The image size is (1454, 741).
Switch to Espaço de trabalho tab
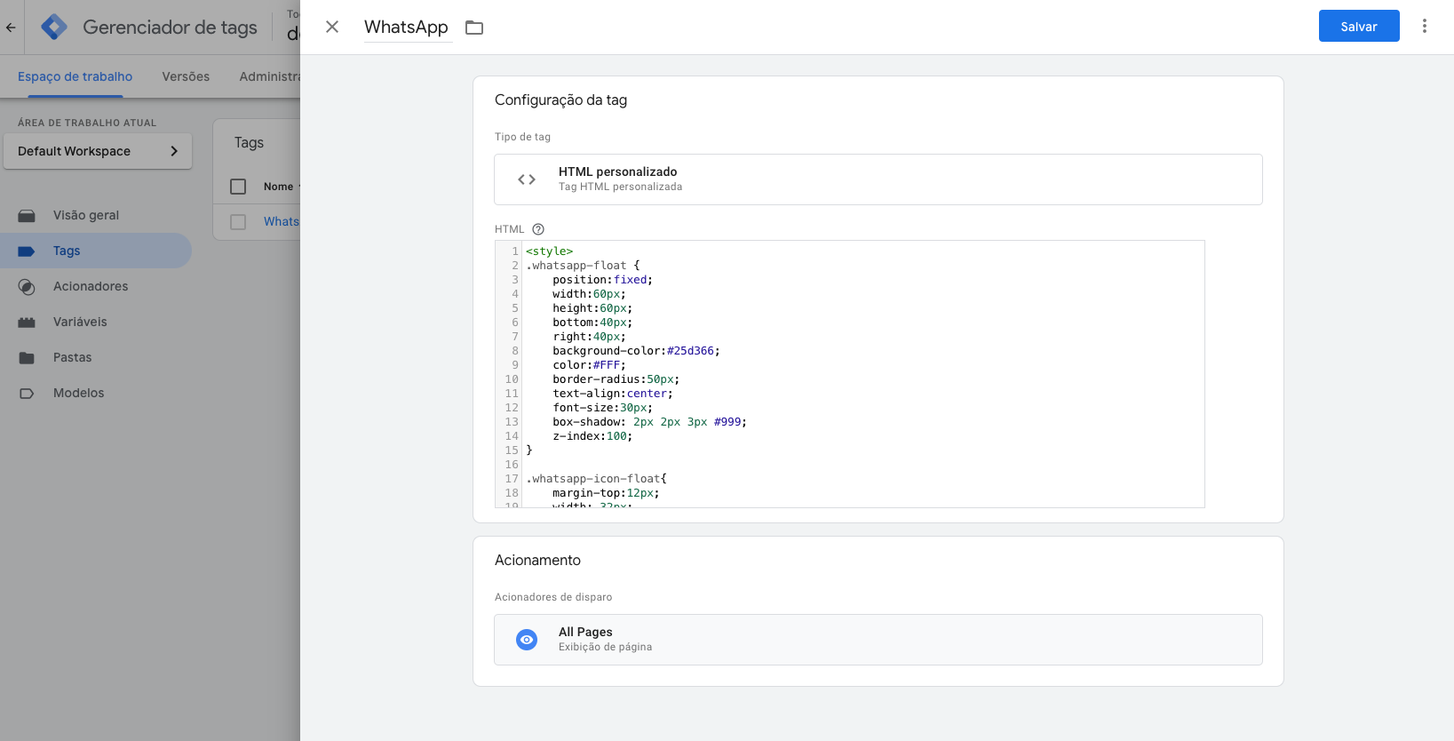75,76
